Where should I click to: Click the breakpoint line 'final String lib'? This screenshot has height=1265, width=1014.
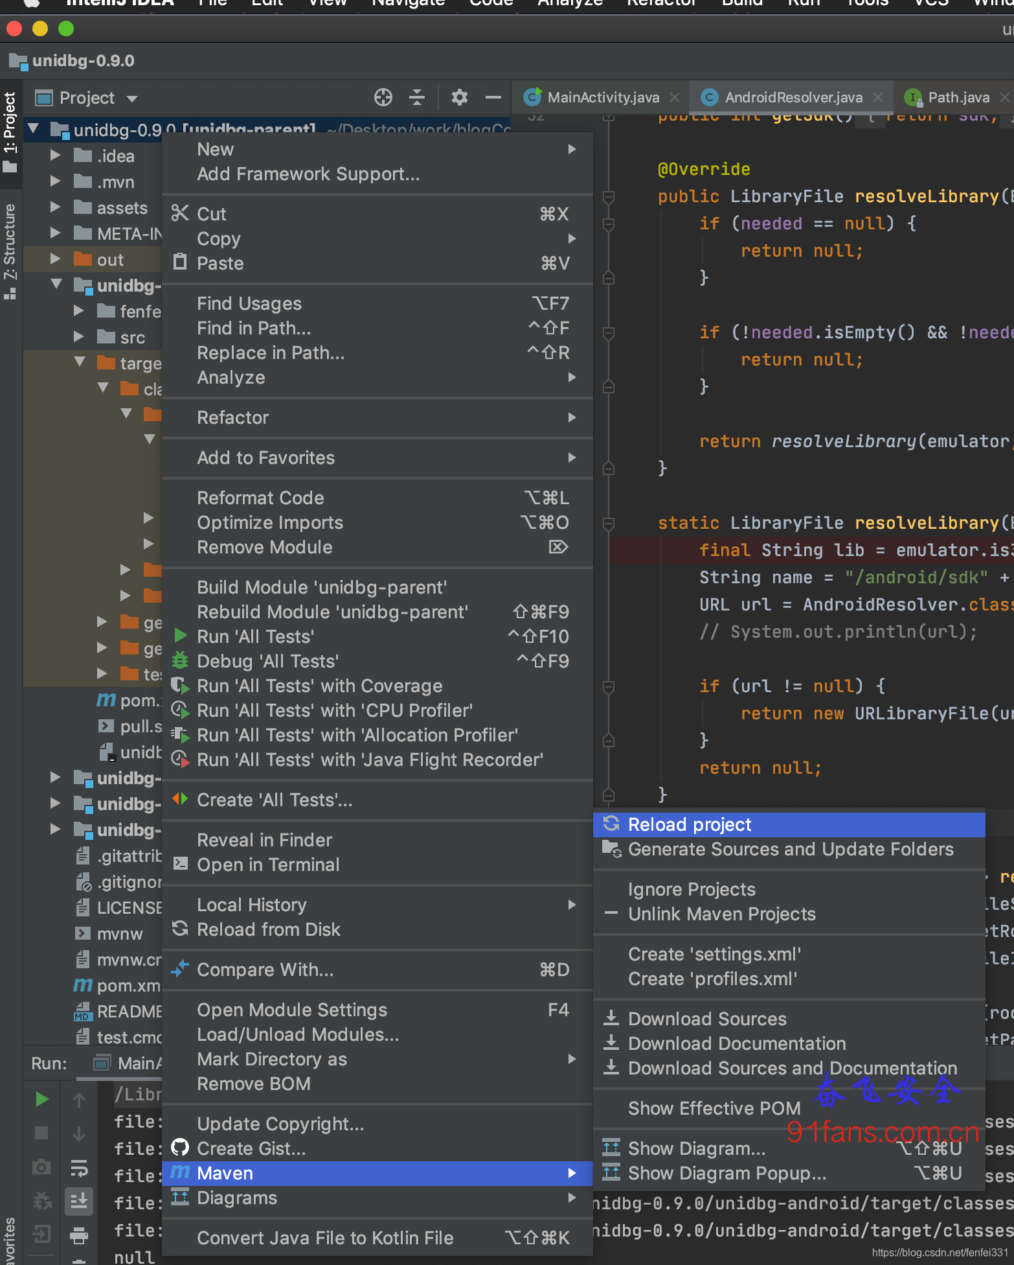pyautogui.click(x=811, y=550)
